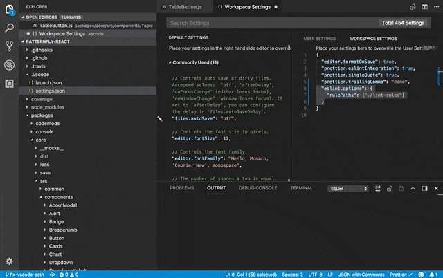The image size is (443, 278).
Task: Open the editor More Actions ellipsis menu
Action: (437, 7)
